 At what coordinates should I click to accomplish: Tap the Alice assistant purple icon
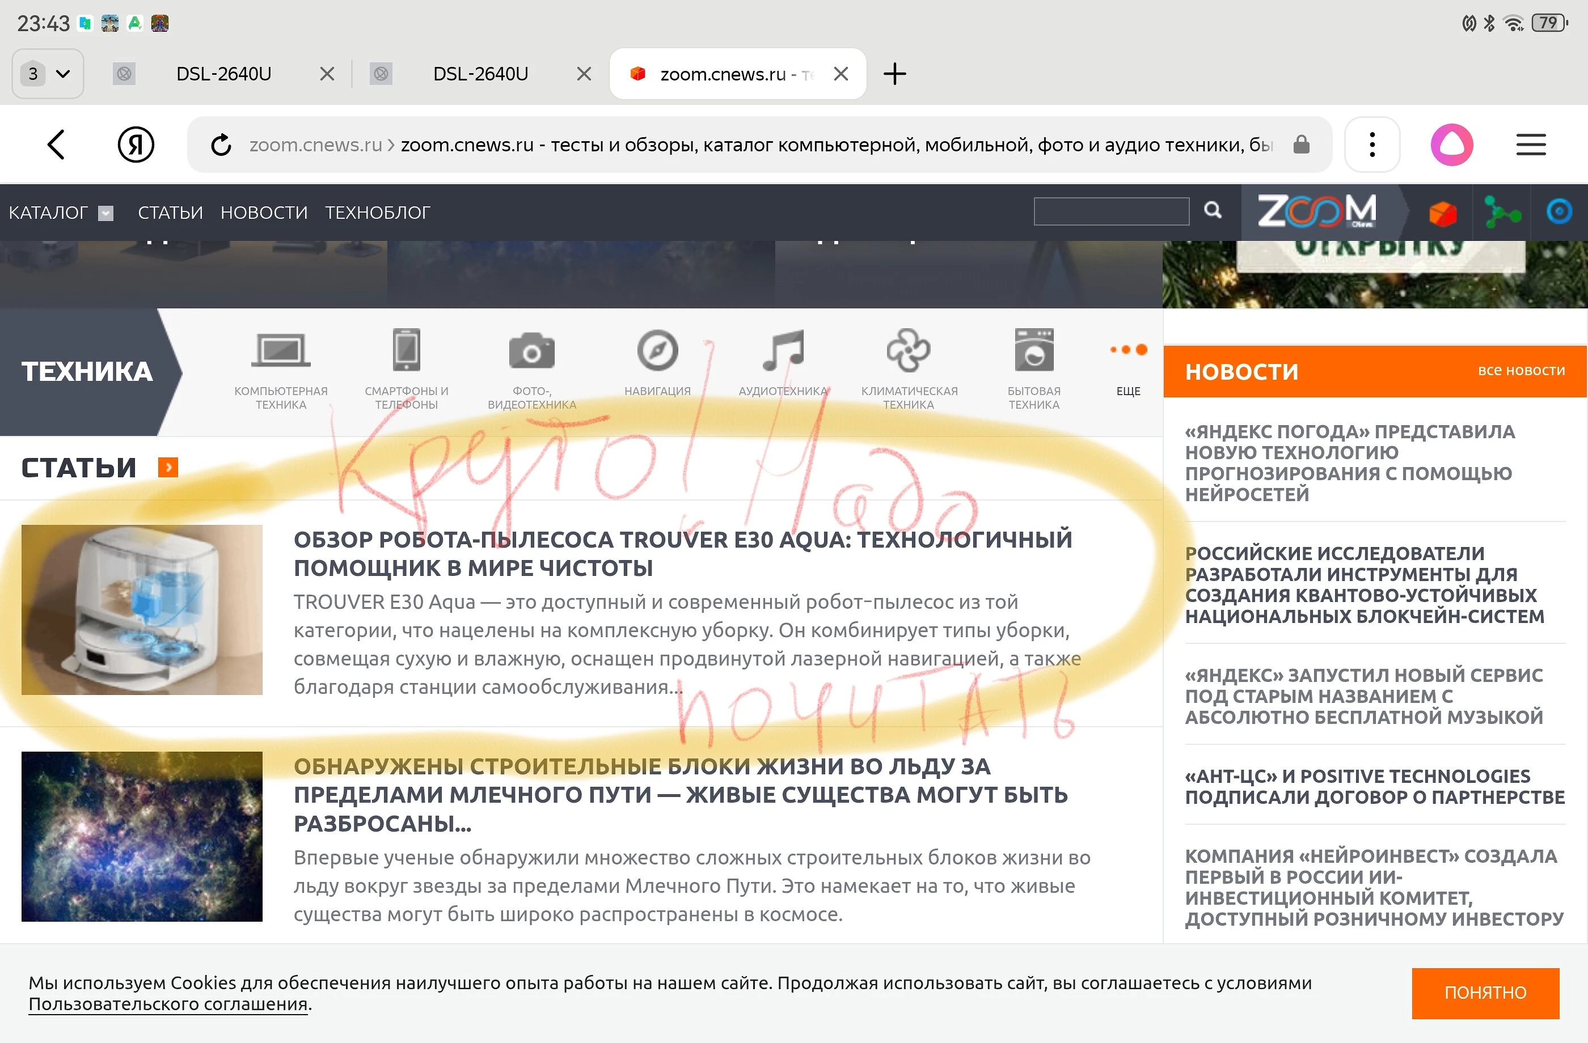(1451, 145)
